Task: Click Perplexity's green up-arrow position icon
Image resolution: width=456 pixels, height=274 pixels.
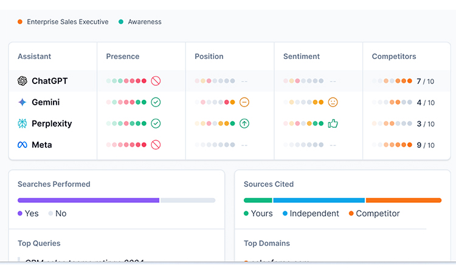Action: pyautogui.click(x=244, y=124)
